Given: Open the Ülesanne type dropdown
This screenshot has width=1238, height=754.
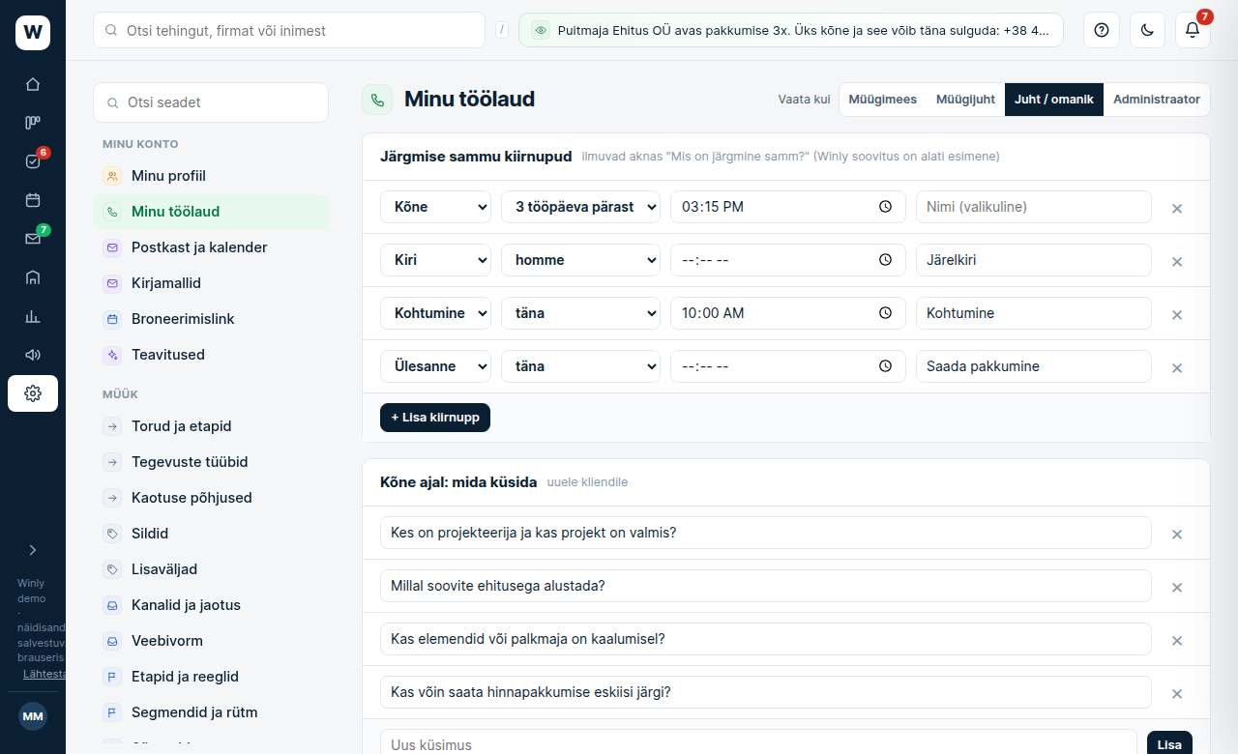Looking at the screenshot, I should pos(435,366).
